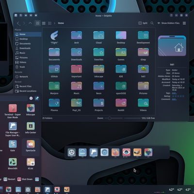Select the openSUSE folder

coord(121,88)
